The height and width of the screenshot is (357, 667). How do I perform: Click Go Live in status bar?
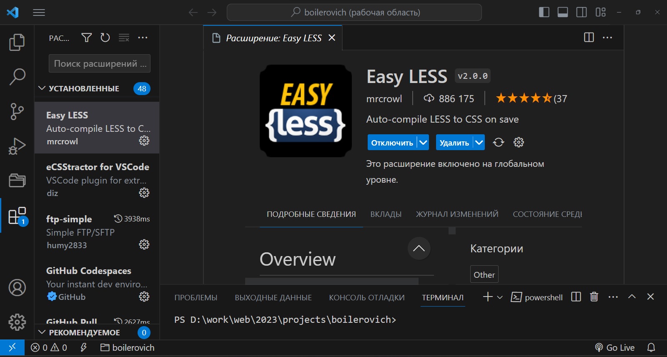[x=615, y=347]
